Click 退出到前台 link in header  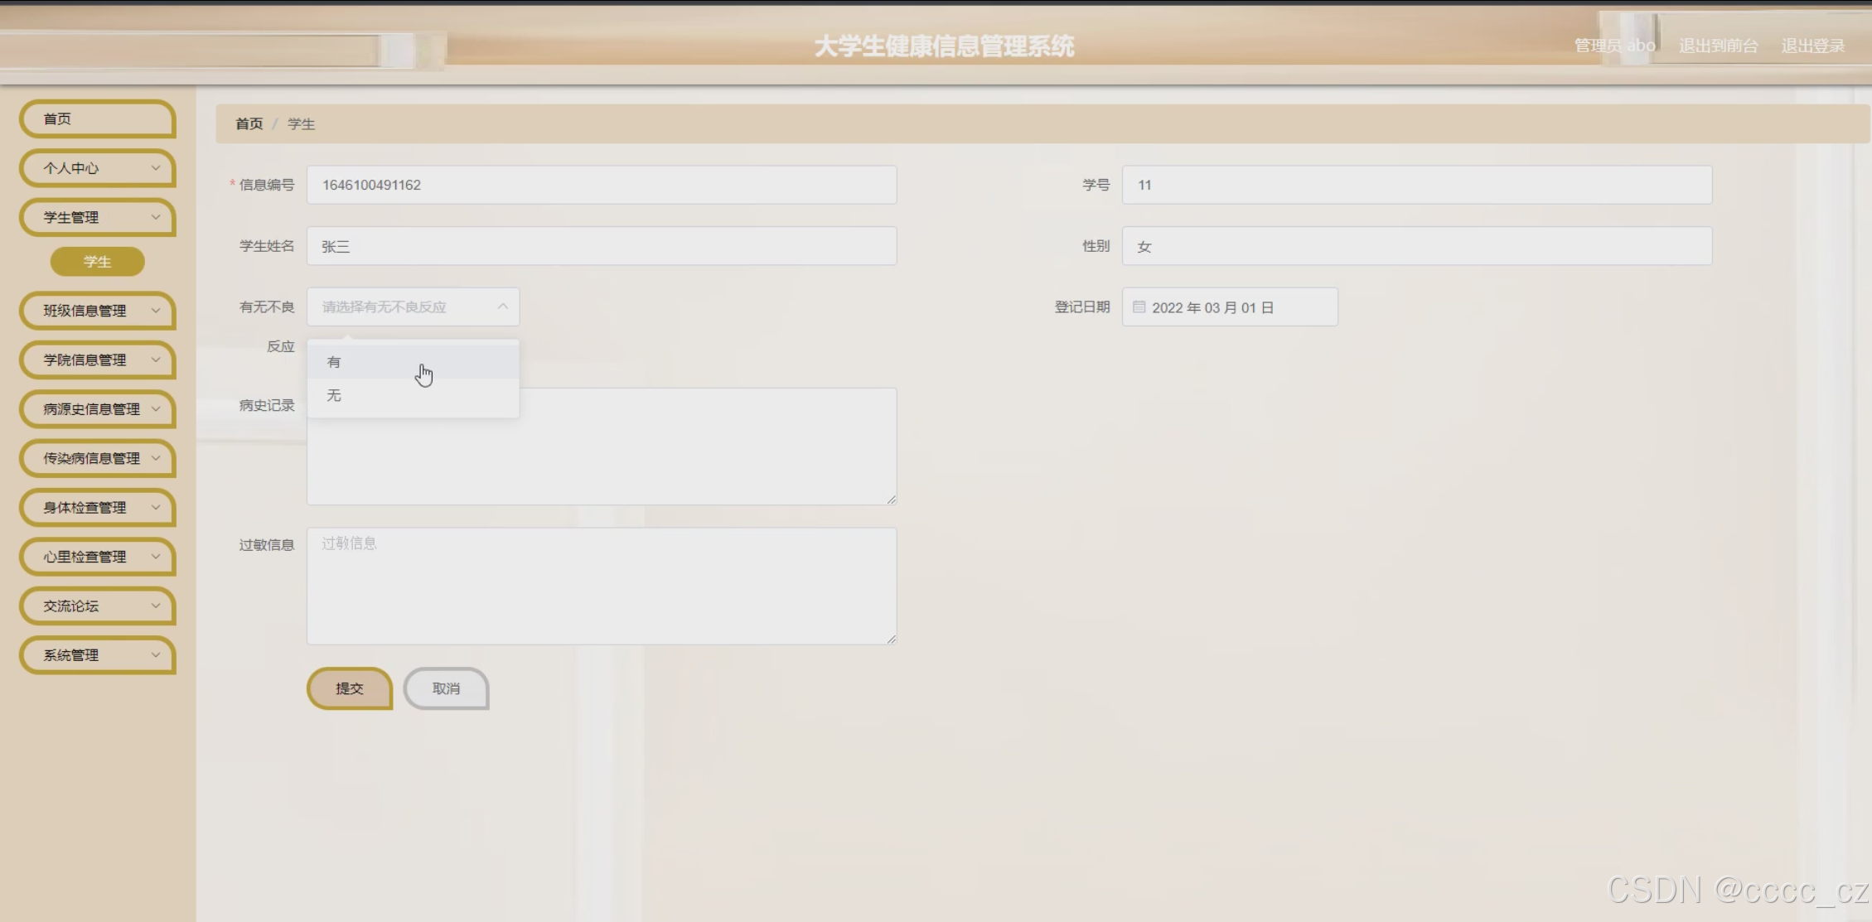coord(1718,46)
